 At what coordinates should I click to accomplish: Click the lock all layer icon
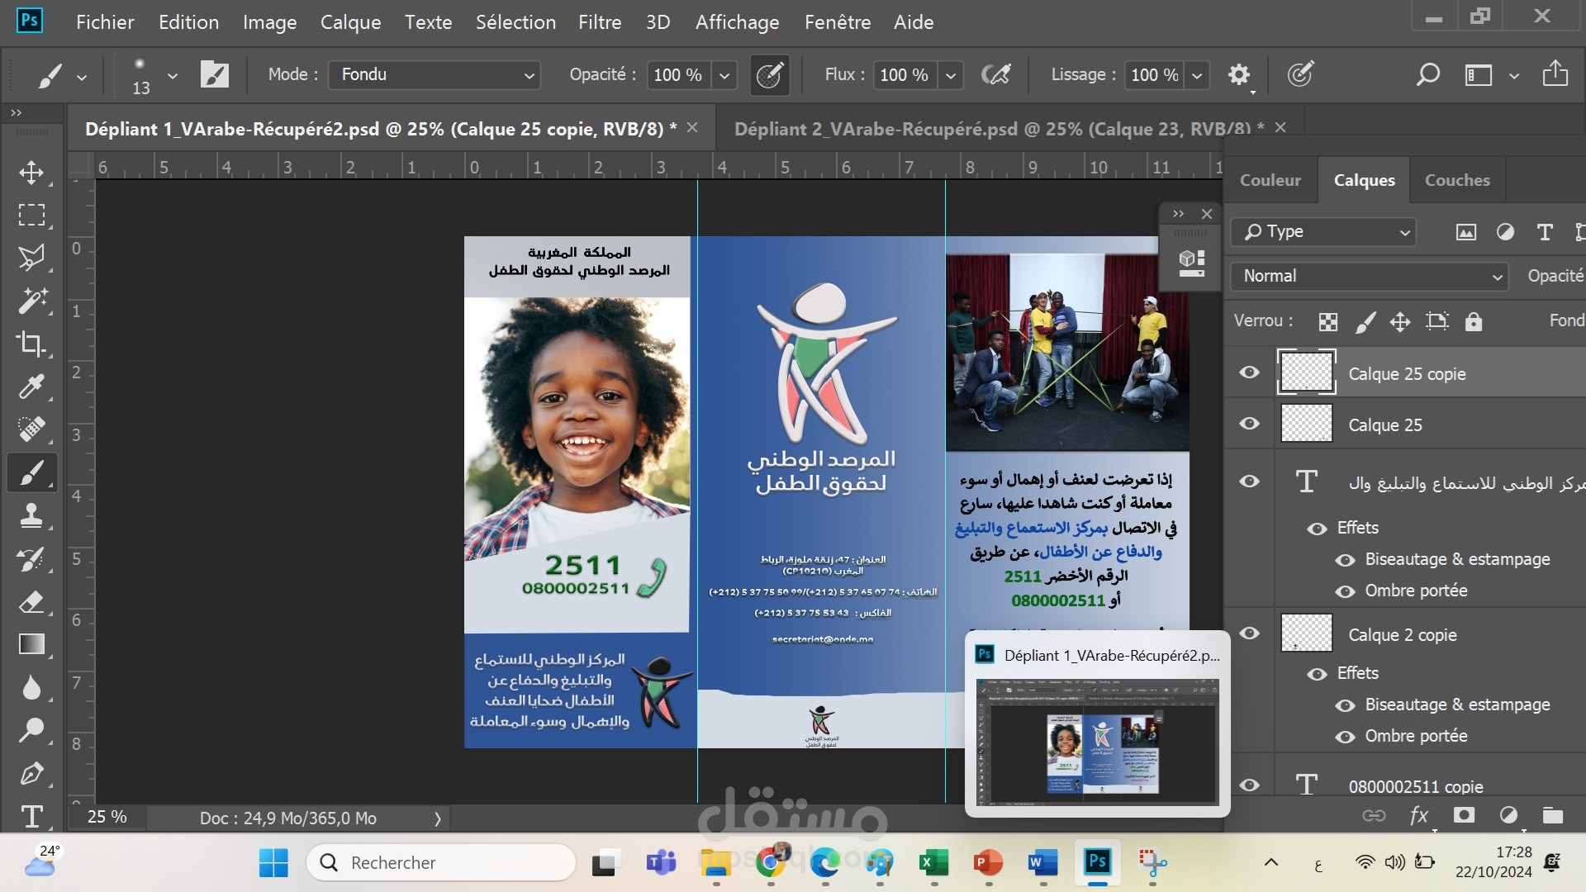point(1474,321)
